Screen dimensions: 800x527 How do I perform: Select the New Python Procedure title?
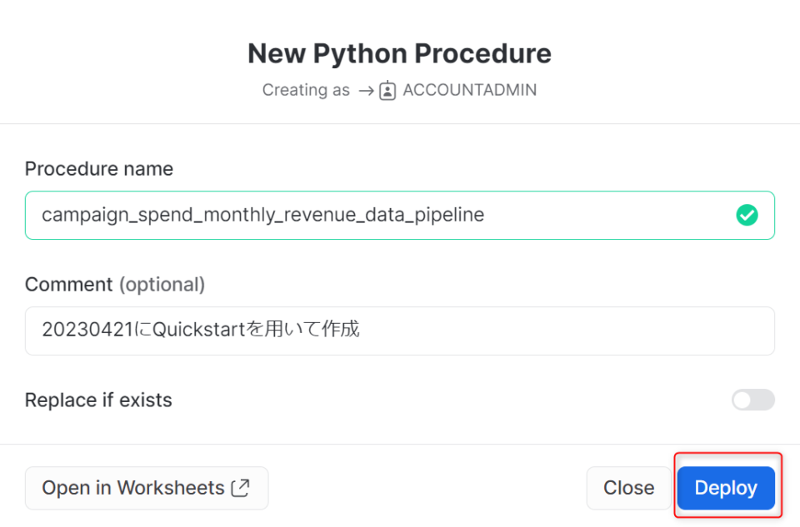399,53
